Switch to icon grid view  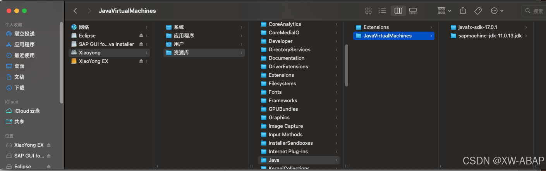coord(368,11)
